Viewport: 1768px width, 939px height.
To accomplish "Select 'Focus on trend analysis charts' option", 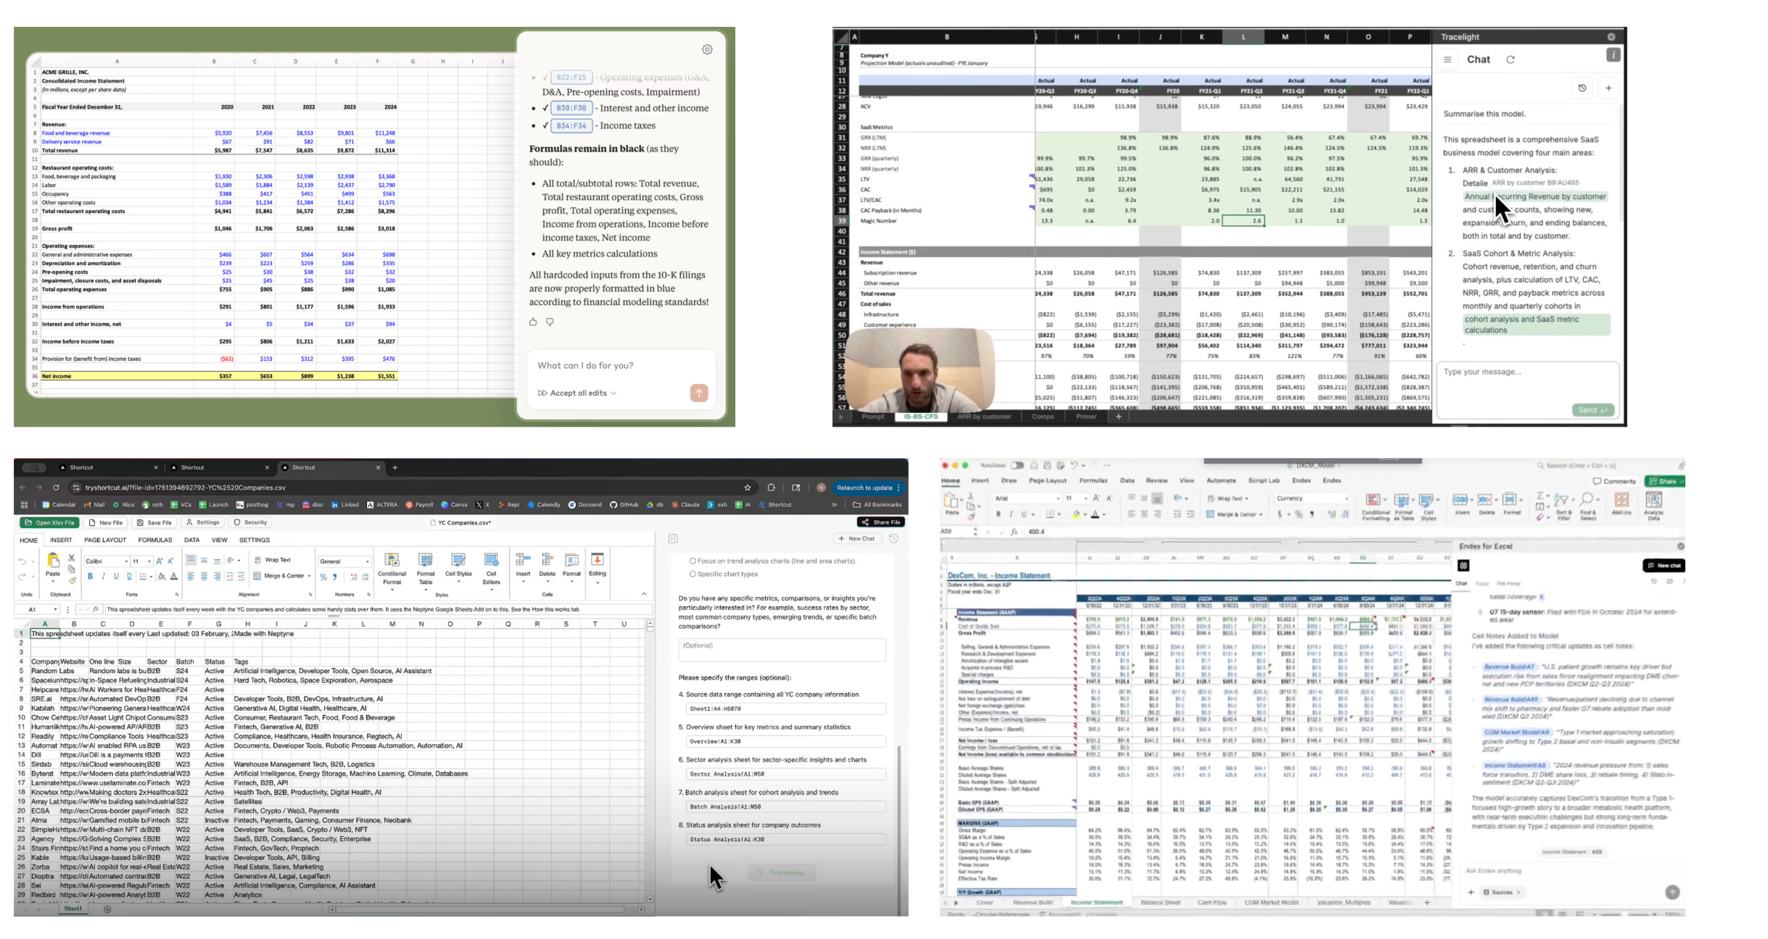I will [x=693, y=561].
